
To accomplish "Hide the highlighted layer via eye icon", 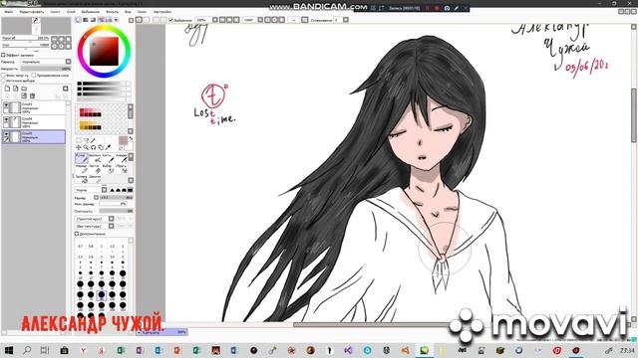I will [6, 134].
